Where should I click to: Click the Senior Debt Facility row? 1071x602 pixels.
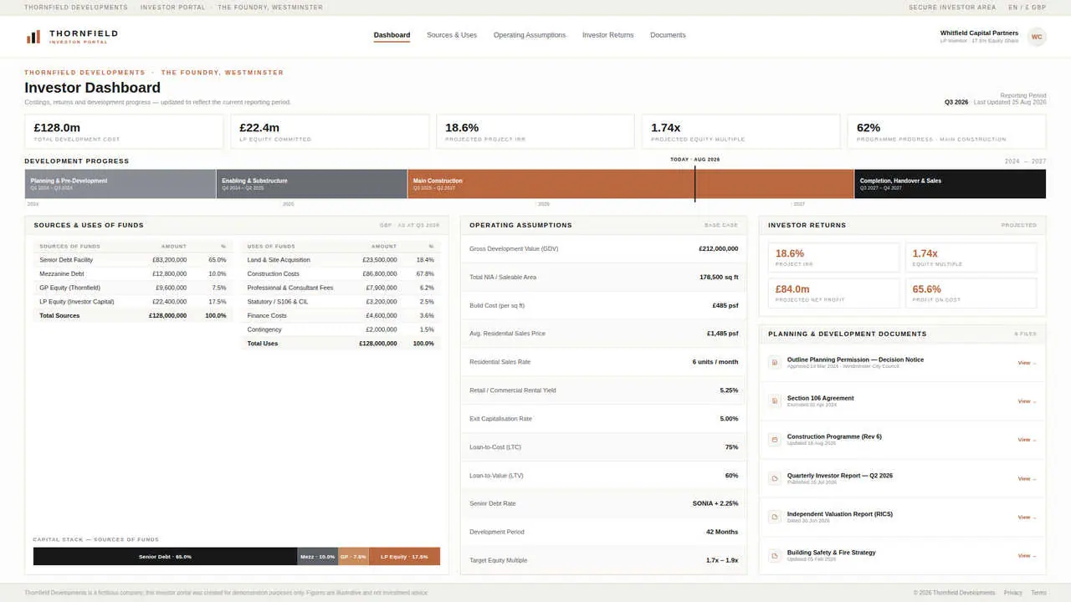(x=133, y=260)
